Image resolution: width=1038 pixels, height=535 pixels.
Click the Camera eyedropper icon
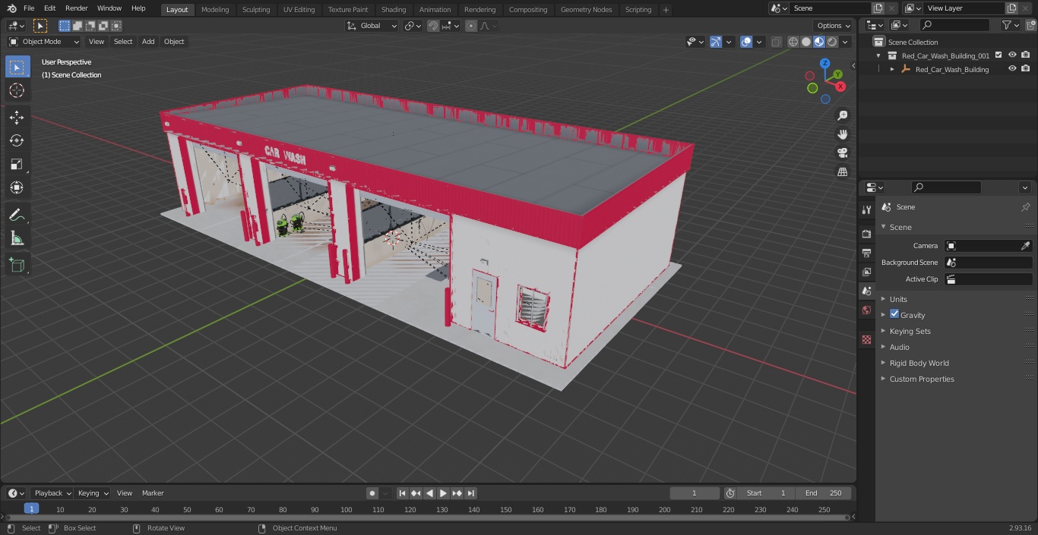[1025, 246]
